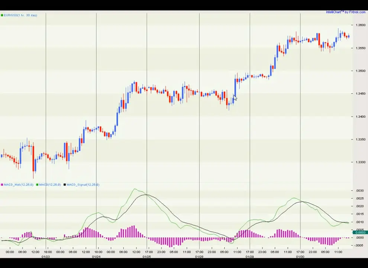Select the MACD_Signal(12,26,9) legend label
Screen dimensions: 368x268
[83, 185]
